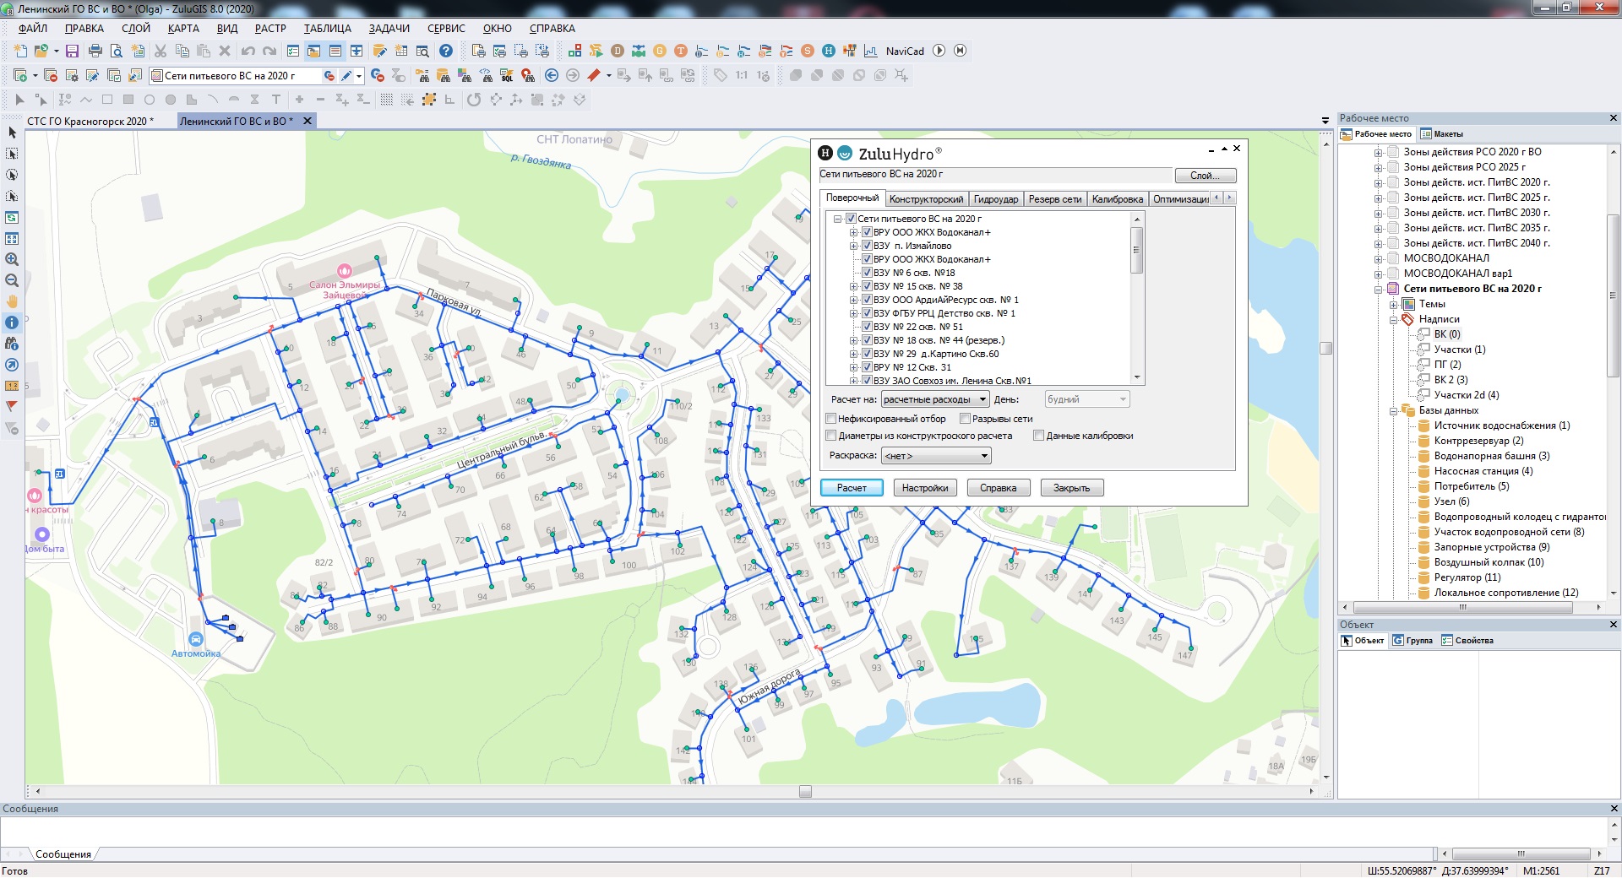
Task: Expand 'МОСВОДОКАНАЛ вар1' in workspace tree
Action: click(x=1378, y=274)
